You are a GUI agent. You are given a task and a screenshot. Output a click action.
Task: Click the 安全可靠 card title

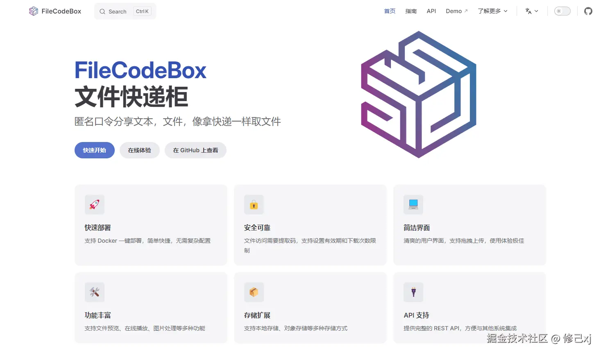(257, 228)
